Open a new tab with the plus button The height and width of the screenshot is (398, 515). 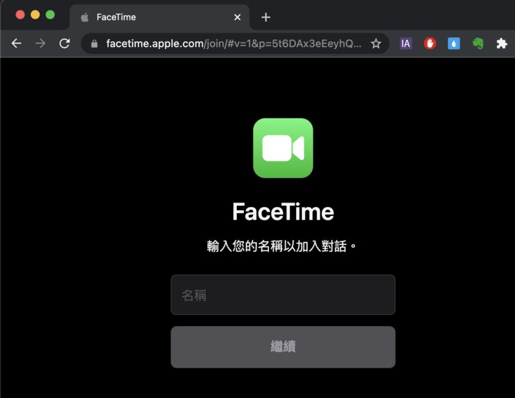click(x=265, y=17)
